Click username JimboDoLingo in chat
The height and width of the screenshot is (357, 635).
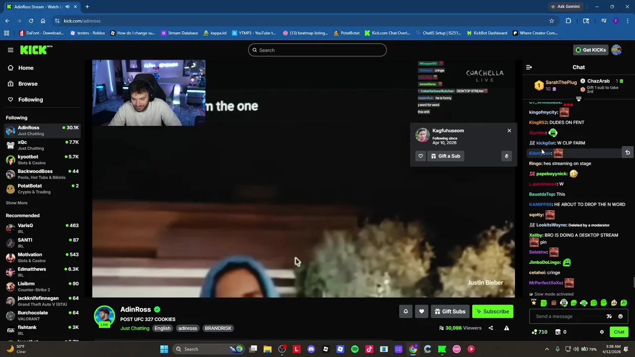545,262
